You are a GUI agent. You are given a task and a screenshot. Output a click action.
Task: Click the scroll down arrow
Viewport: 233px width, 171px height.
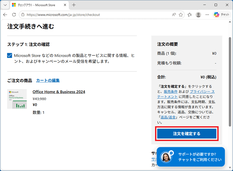230,168
